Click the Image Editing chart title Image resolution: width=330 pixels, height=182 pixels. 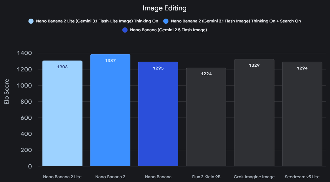(165, 8)
